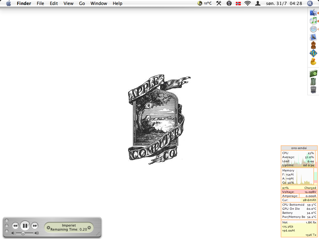This screenshot has width=319, height=239.
Task: Open iTunes from the dock
Action: [x=313, y=21]
